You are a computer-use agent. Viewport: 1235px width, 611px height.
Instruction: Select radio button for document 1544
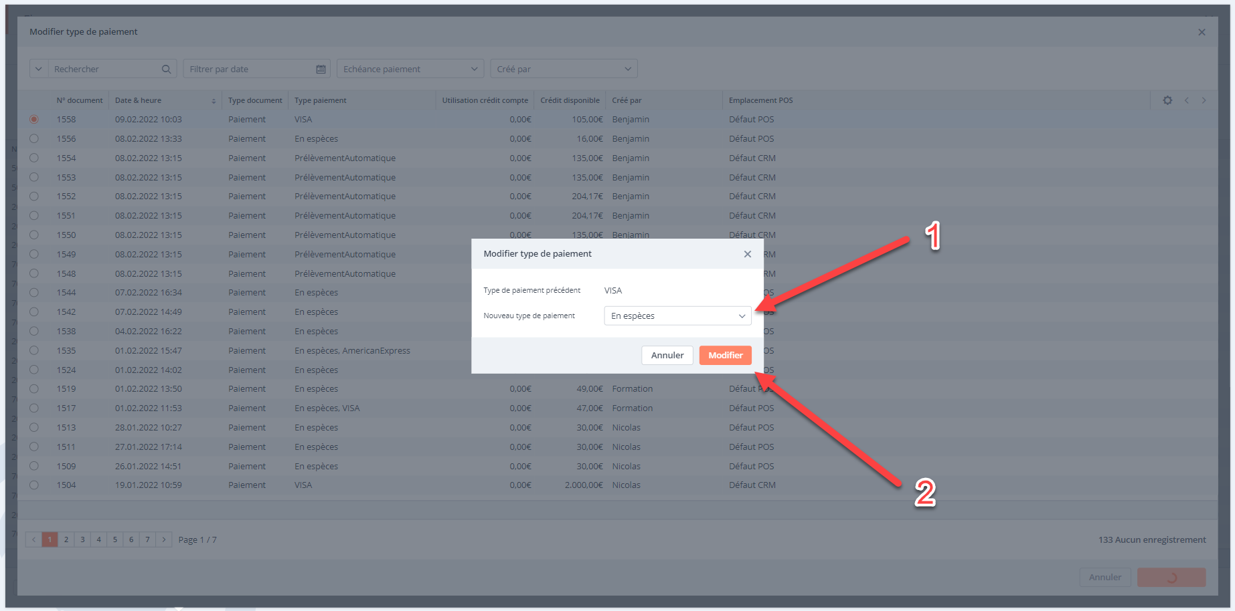[34, 293]
